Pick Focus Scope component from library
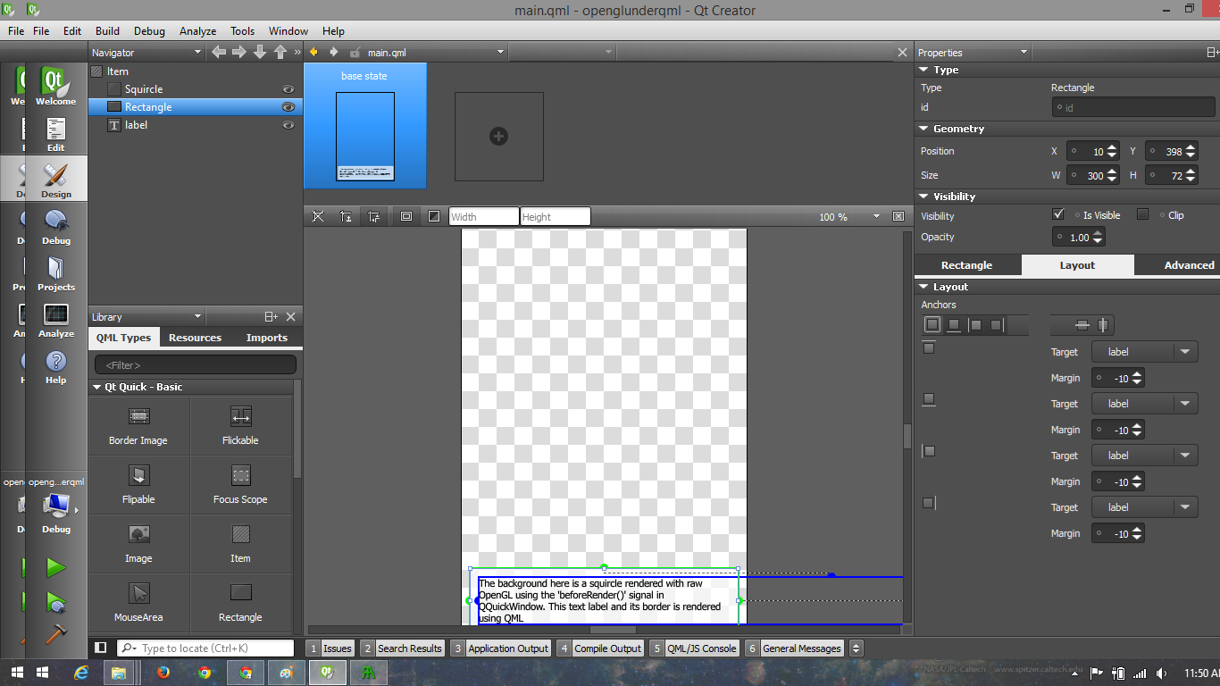Screen dimensions: 1220x686 click(240, 485)
